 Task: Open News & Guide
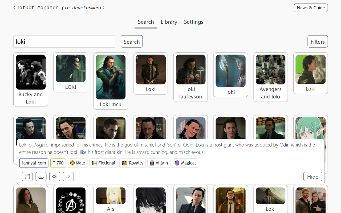click(x=311, y=8)
